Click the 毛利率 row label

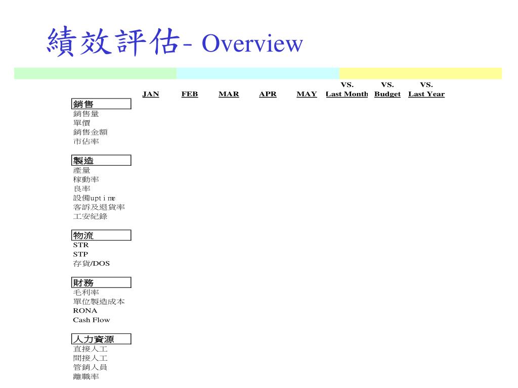86,293
